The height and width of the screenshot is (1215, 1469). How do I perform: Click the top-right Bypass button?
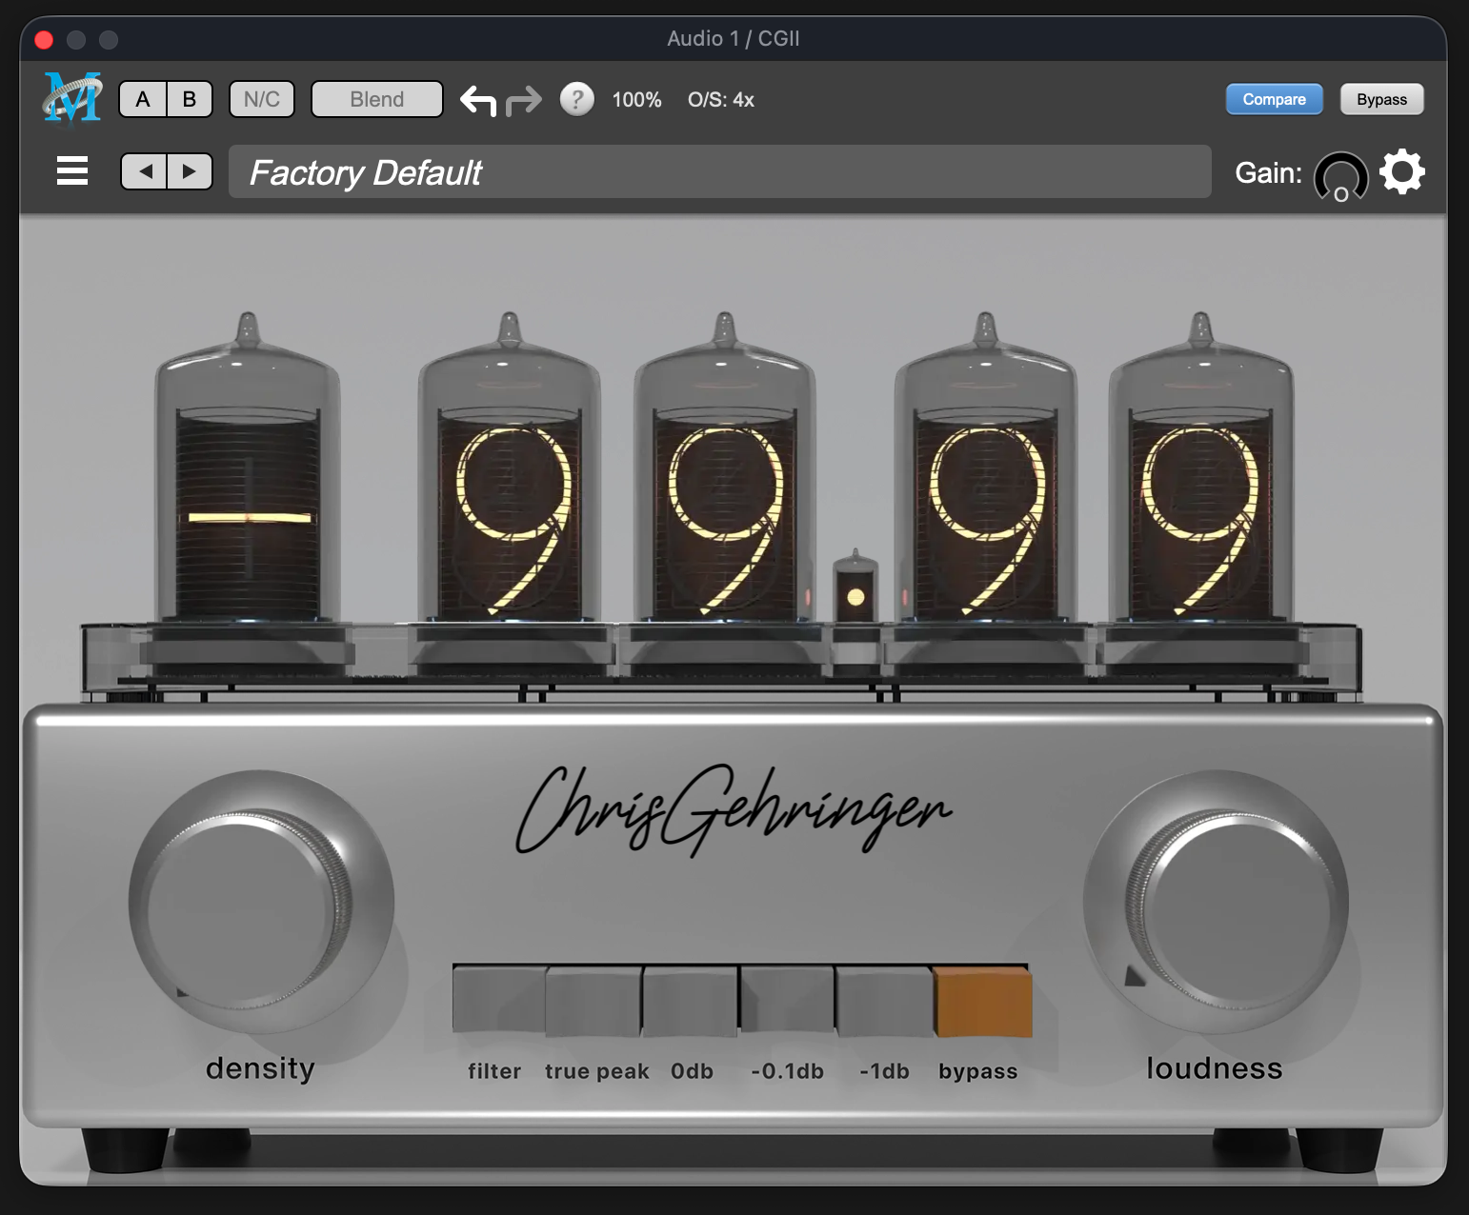click(x=1381, y=99)
